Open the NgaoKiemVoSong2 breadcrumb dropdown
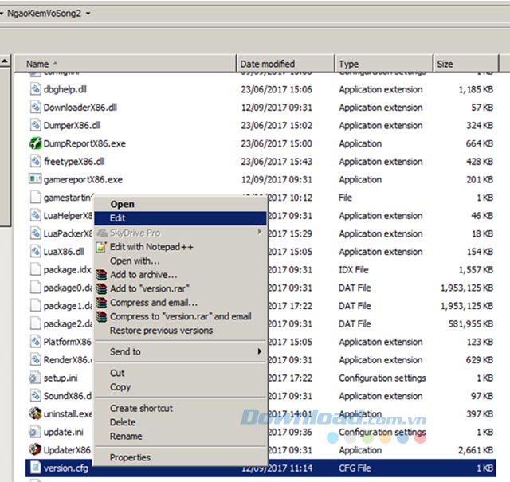This screenshot has width=510, height=482. (87, 14)
